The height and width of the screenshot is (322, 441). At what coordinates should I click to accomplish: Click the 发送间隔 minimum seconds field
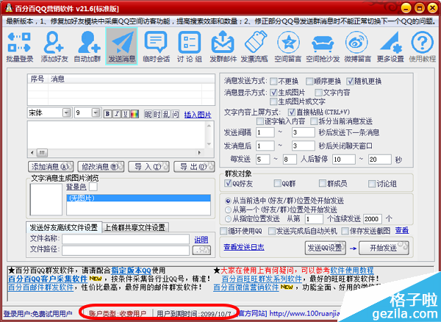coord(263,132)
